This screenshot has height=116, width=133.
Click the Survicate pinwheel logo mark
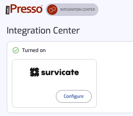[x=35, y=72]
